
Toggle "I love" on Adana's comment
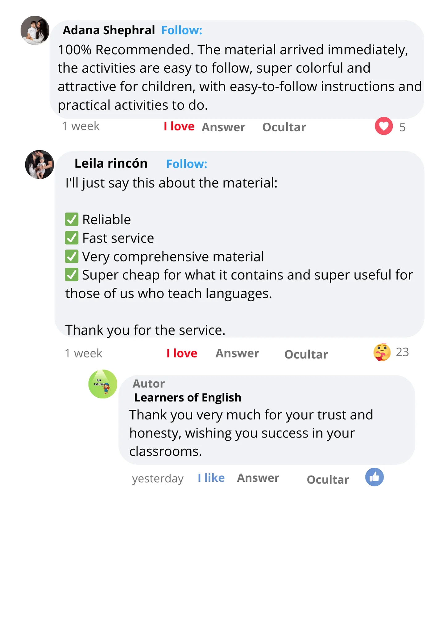[179, 126]
